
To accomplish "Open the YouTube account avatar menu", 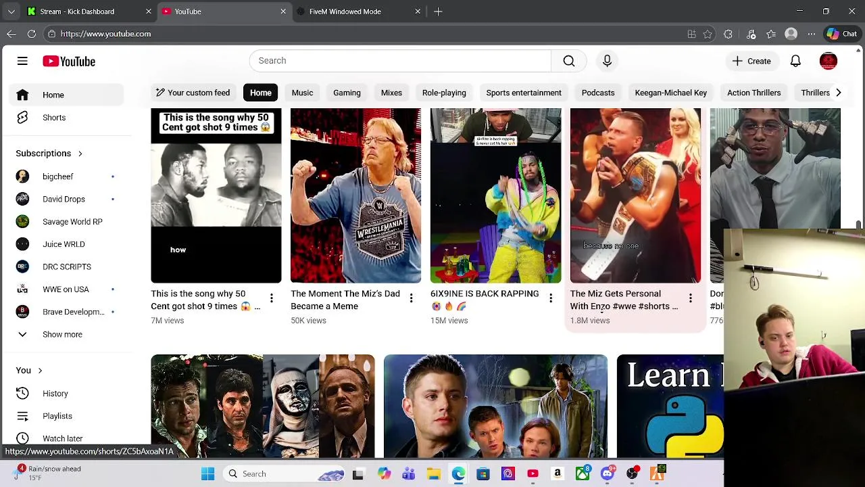I will pos(829,61).
